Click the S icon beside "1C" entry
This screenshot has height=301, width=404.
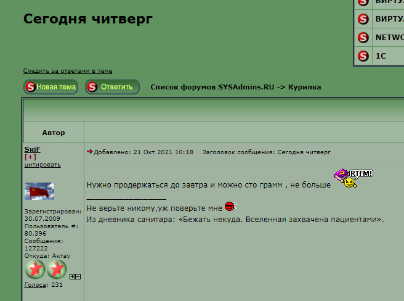tap(363, 56)
